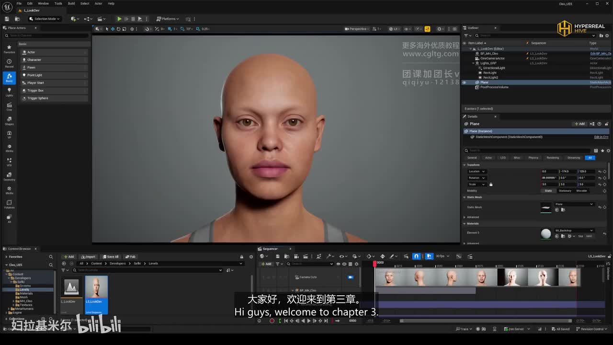This screenshot has width=613, height=345.
Task: Open the Location type dropdown
Action: 477,172
